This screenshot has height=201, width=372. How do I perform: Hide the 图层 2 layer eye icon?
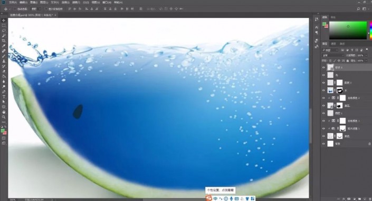(323, 83)
